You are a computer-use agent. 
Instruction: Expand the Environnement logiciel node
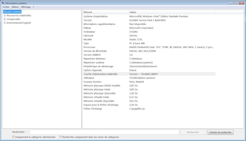point(5,23)
